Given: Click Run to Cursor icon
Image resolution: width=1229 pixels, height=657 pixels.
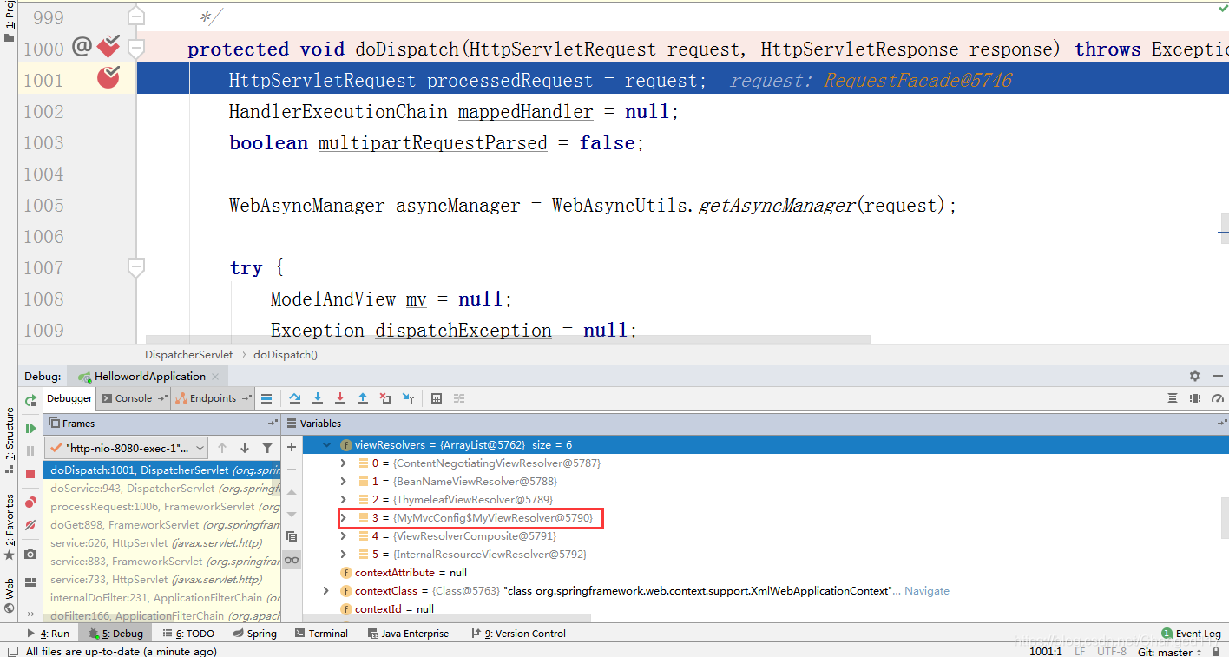Looking at the screenshot, I should pos(408,398).
